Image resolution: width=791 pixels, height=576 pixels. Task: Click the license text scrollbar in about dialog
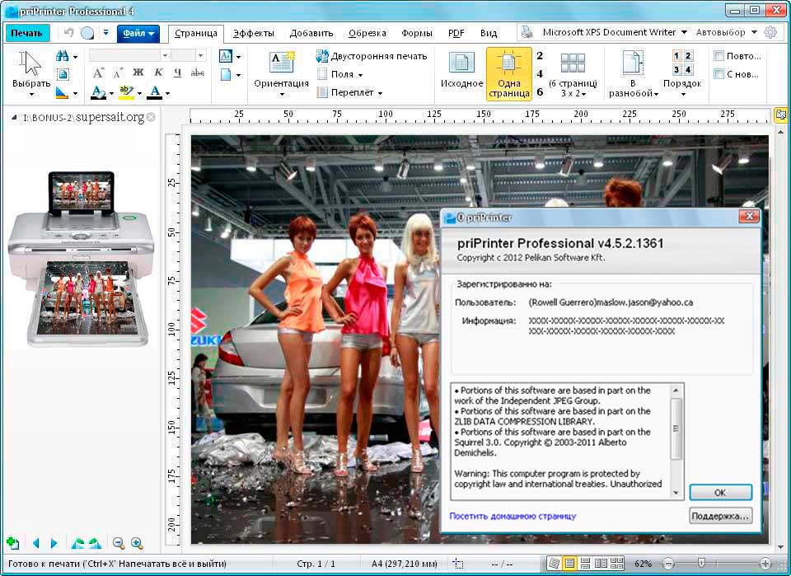(676, 428)
